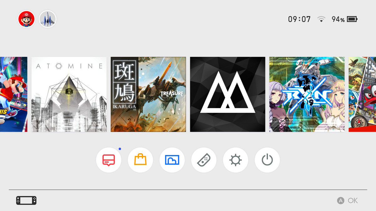This screenshot has width=376, height=211.
Task: Select the Super Mario Odyssey game tile
Action: coord(362,94)
